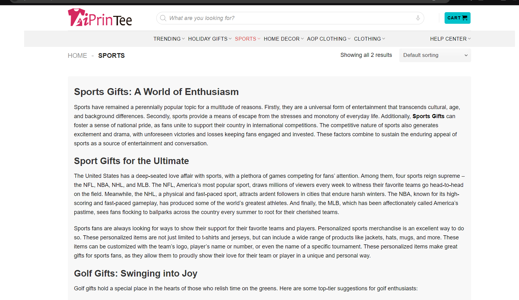
Task: Expand the Home Decor dropdown chevron
Action: [302, 39]
